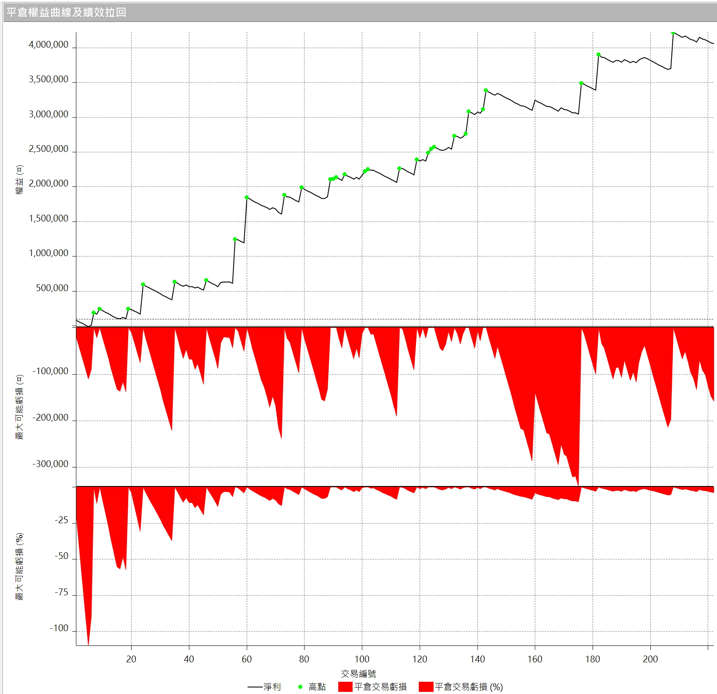This screenshot has height=694, width=717.
Task: Click the 2,000,000 equity axis label
Action: [49, 184]
